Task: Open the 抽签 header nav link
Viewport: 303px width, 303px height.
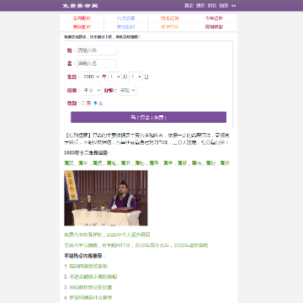Action: 224,6
